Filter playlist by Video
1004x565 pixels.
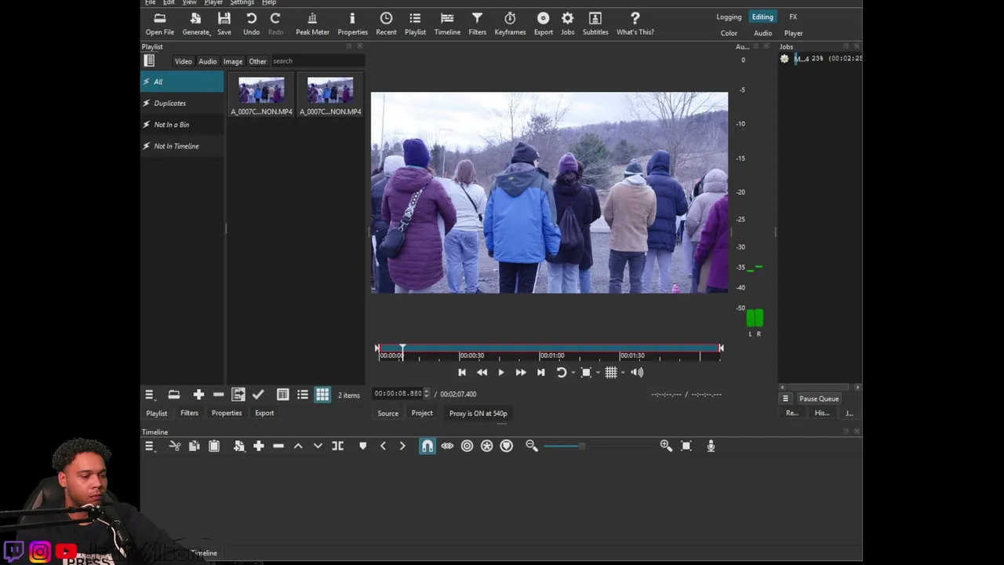click(x=183, y=61)
